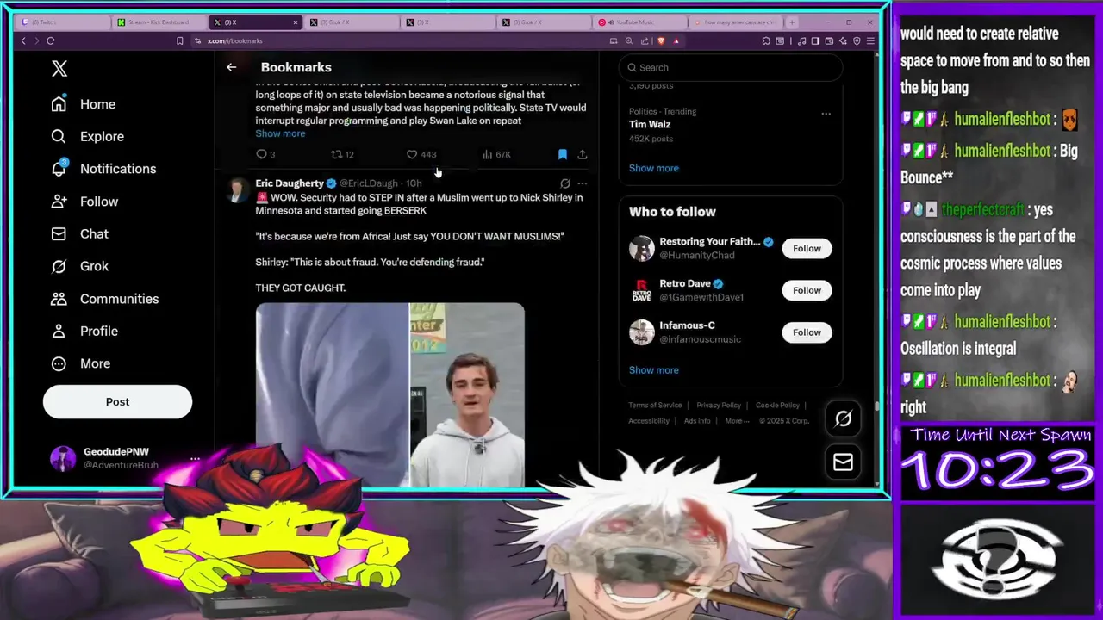Open floating Grok button
Screen dimensions: 1103x620
pyautogui.click(x=843, y=418)
